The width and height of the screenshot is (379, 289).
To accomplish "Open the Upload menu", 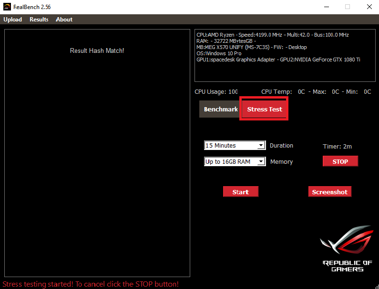I will pos(12,20).
